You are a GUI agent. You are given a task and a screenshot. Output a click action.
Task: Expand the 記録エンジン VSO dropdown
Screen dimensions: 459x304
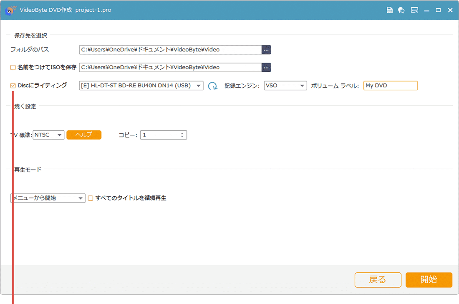(285, 86)
